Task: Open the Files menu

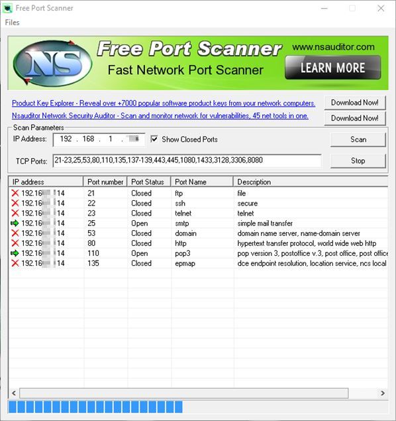Action: click(12, 23)
